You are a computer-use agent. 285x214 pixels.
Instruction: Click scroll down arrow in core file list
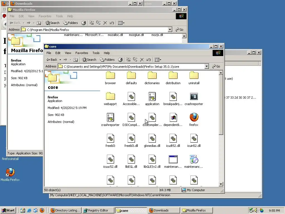pyautogui.click(x=221, y=184)
